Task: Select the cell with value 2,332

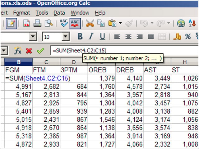Action: click(157, 144)
